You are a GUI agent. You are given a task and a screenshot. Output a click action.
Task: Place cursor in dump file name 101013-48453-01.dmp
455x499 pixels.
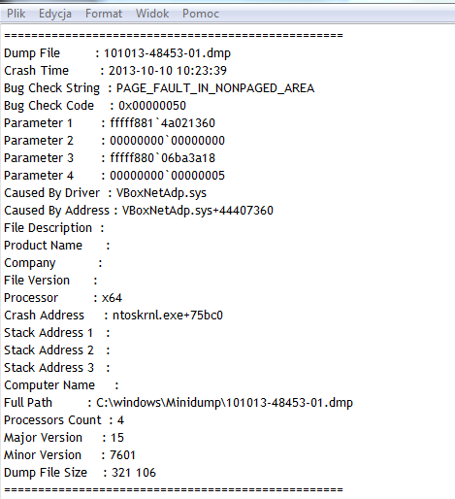click(167, 53)
